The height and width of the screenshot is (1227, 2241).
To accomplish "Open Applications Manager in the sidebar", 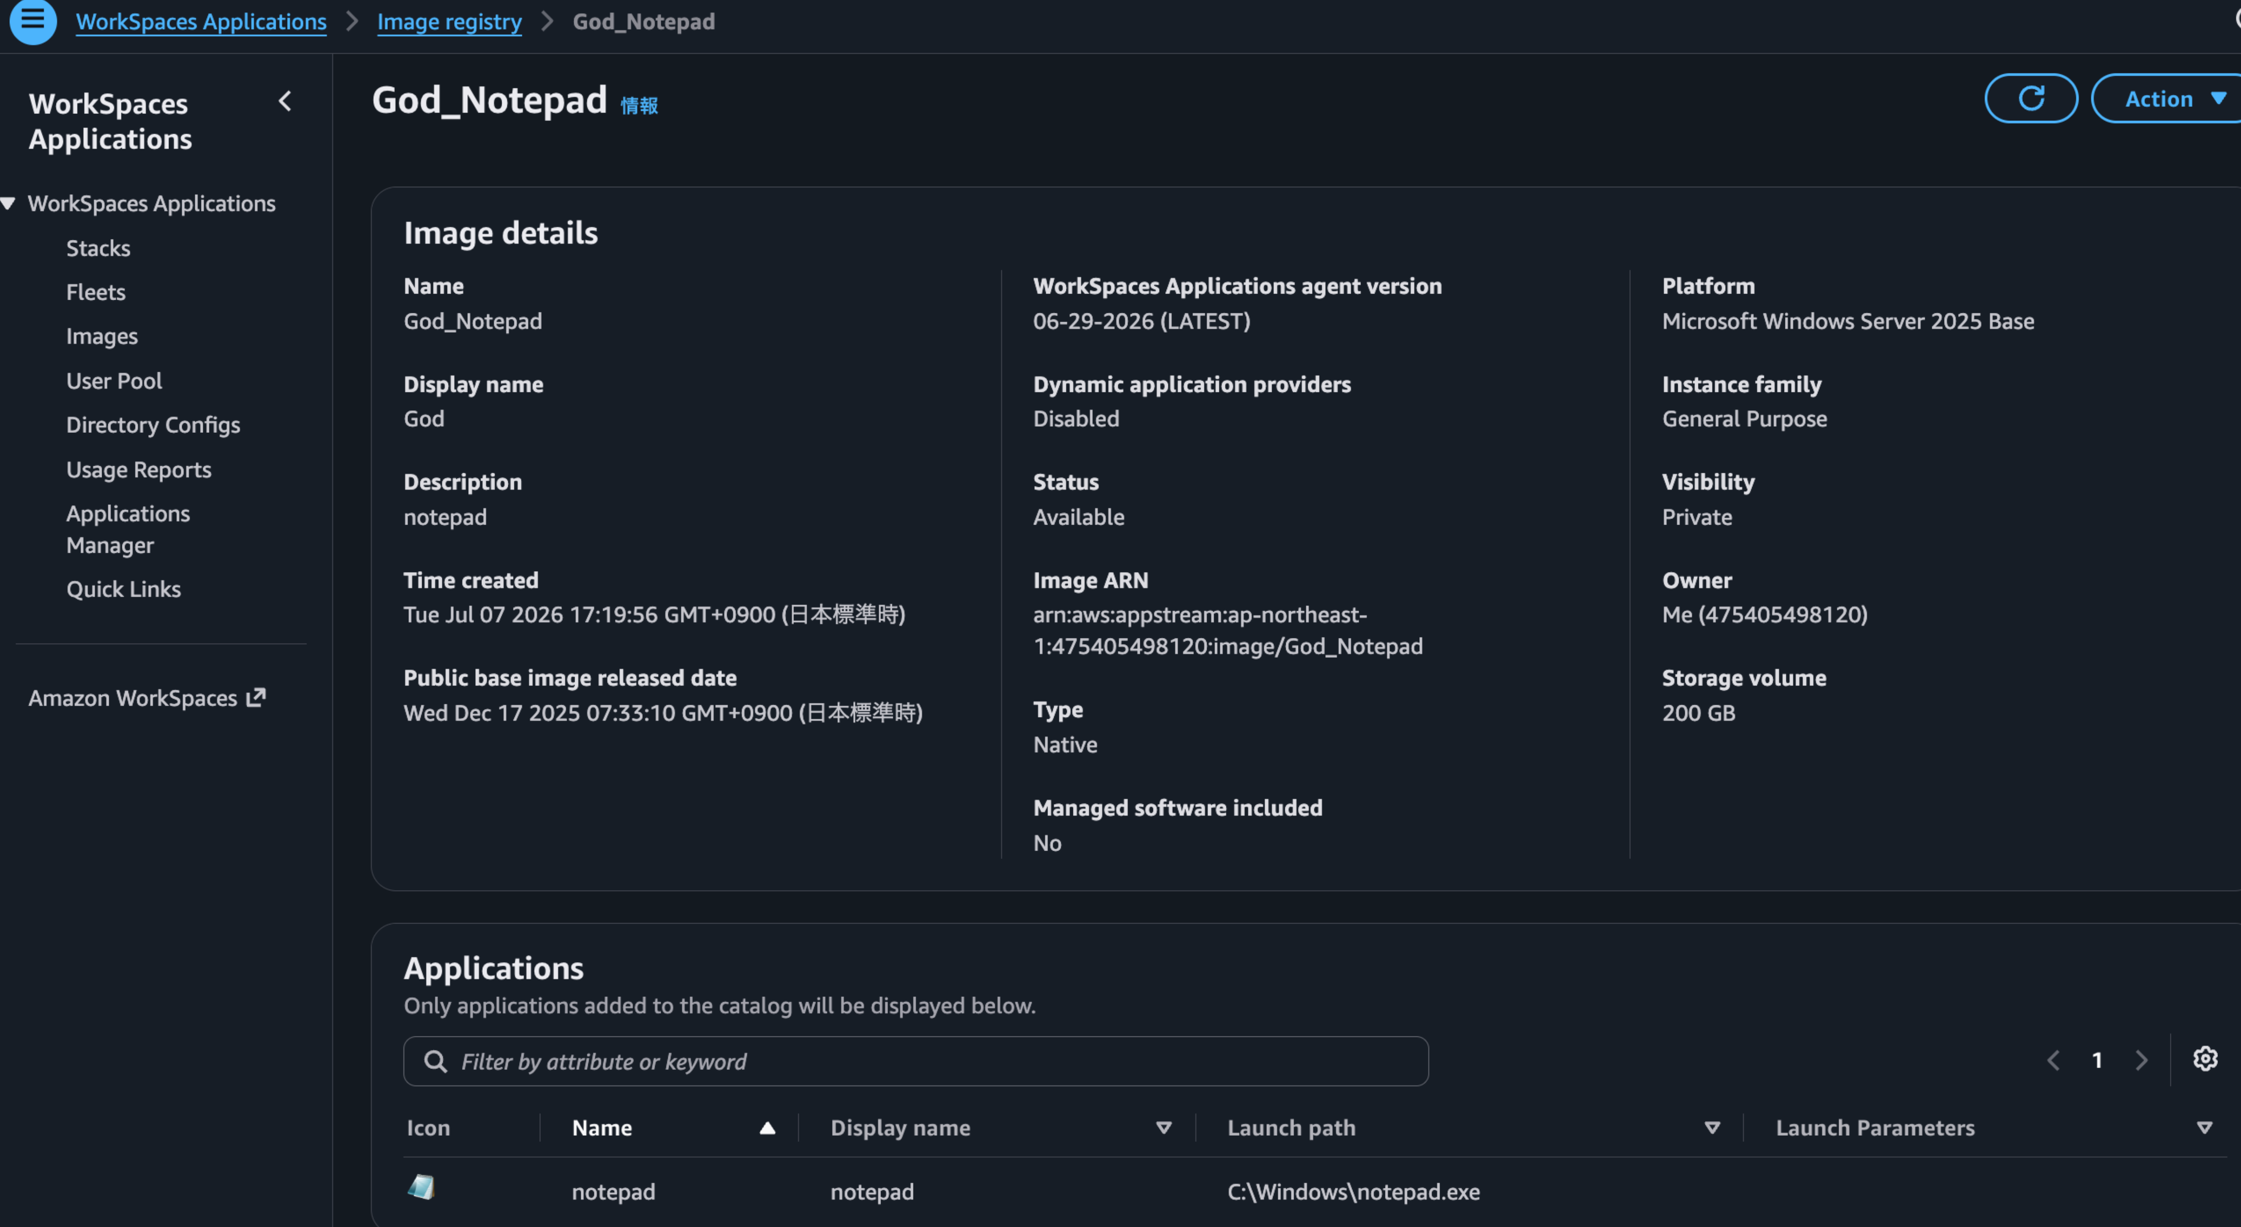I will tap(128, 530).
